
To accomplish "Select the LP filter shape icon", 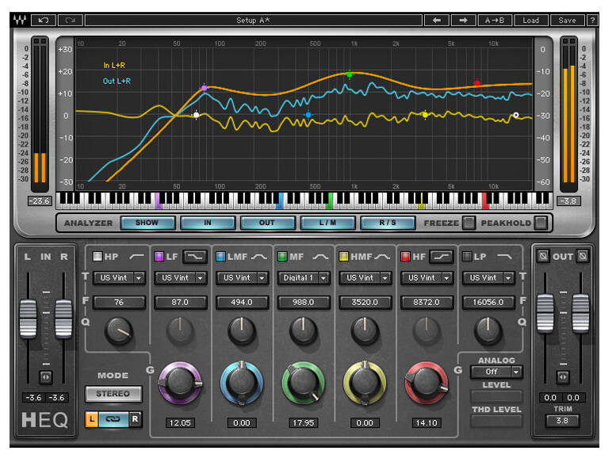I will coord(505,257).
